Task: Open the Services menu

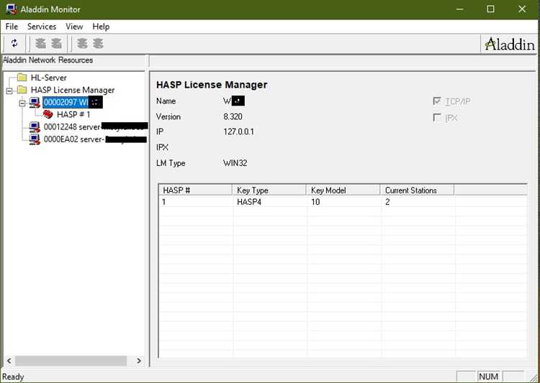Action: [x=42, y=27]
